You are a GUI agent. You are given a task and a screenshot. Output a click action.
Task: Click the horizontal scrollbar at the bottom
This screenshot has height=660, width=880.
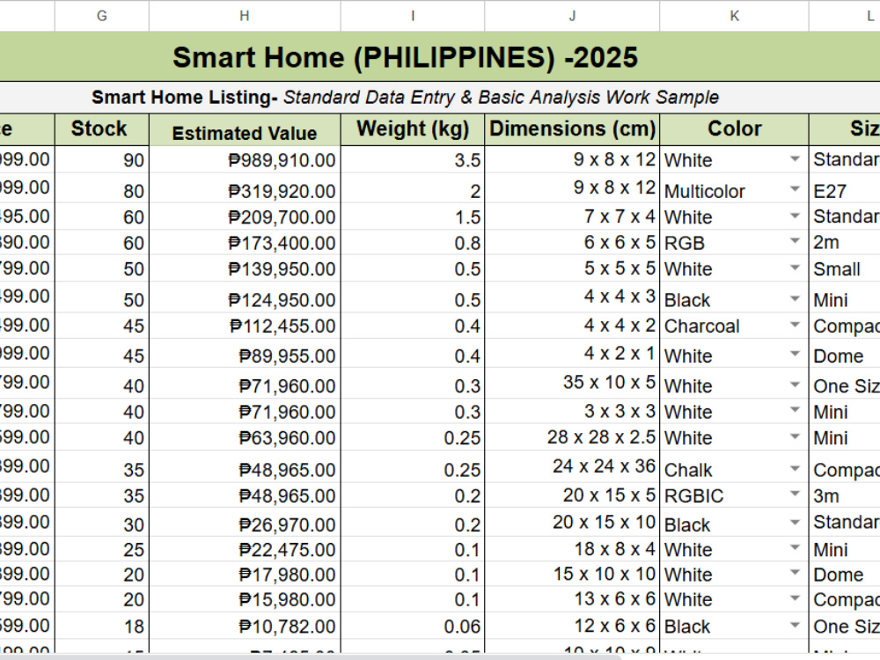tap(312, 656)
